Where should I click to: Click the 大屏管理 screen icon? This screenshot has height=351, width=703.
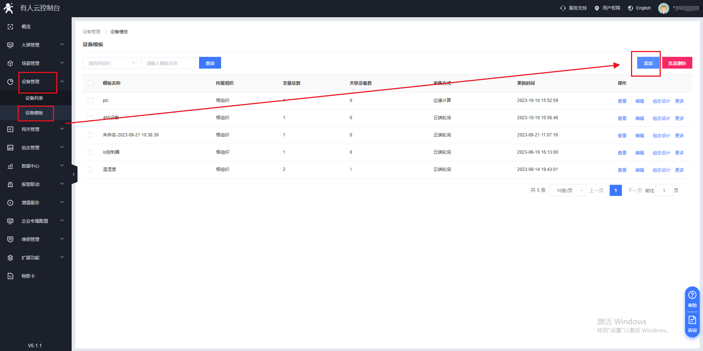point(10,45)
